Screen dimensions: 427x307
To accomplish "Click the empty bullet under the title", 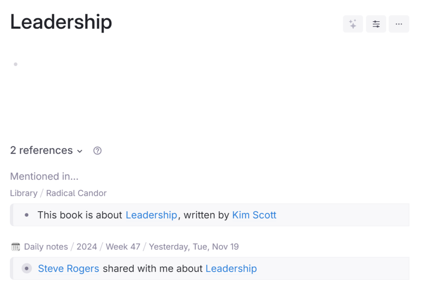I will [15, 64].
